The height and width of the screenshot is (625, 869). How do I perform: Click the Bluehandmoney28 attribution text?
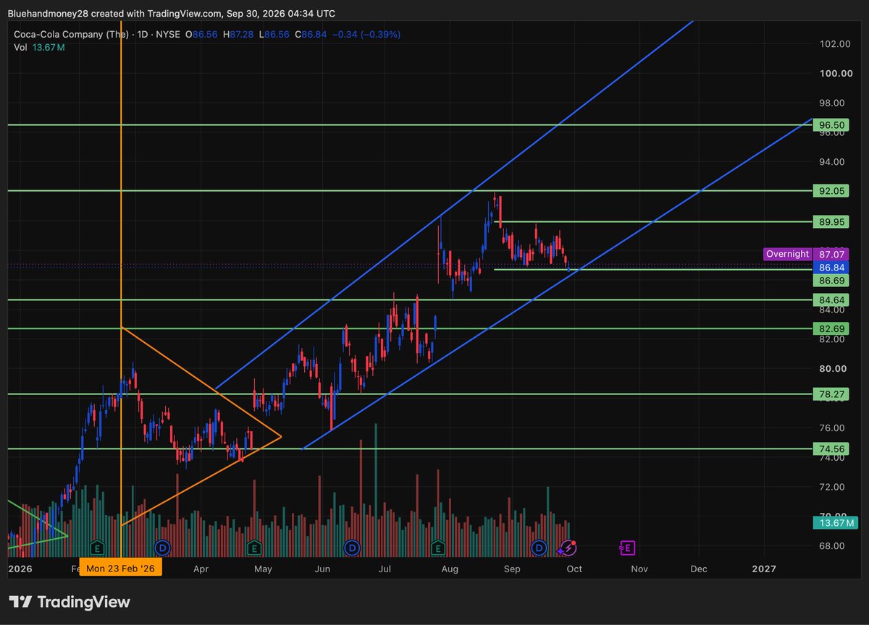coord(172,13)
